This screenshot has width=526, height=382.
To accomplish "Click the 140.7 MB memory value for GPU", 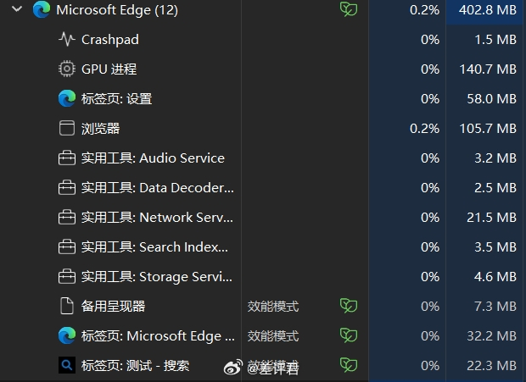I will coord(488,69).
